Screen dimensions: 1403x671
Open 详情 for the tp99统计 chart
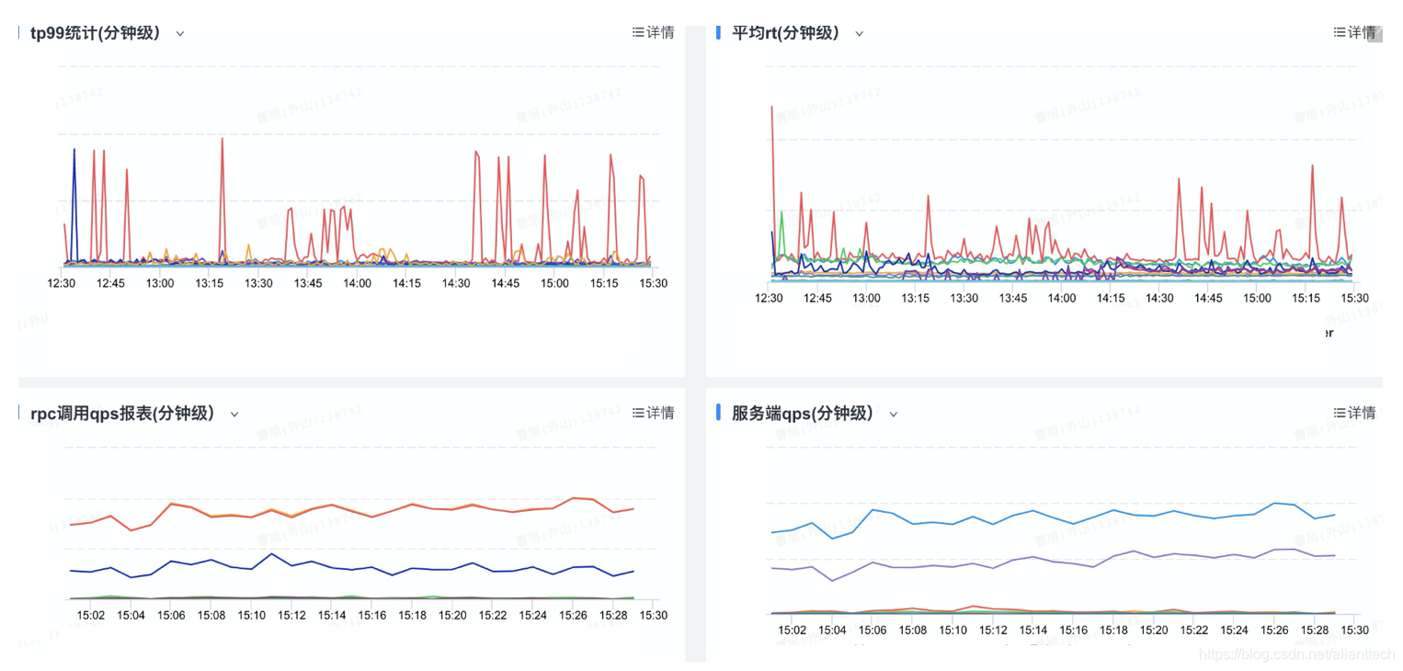[x=654, y=32]
